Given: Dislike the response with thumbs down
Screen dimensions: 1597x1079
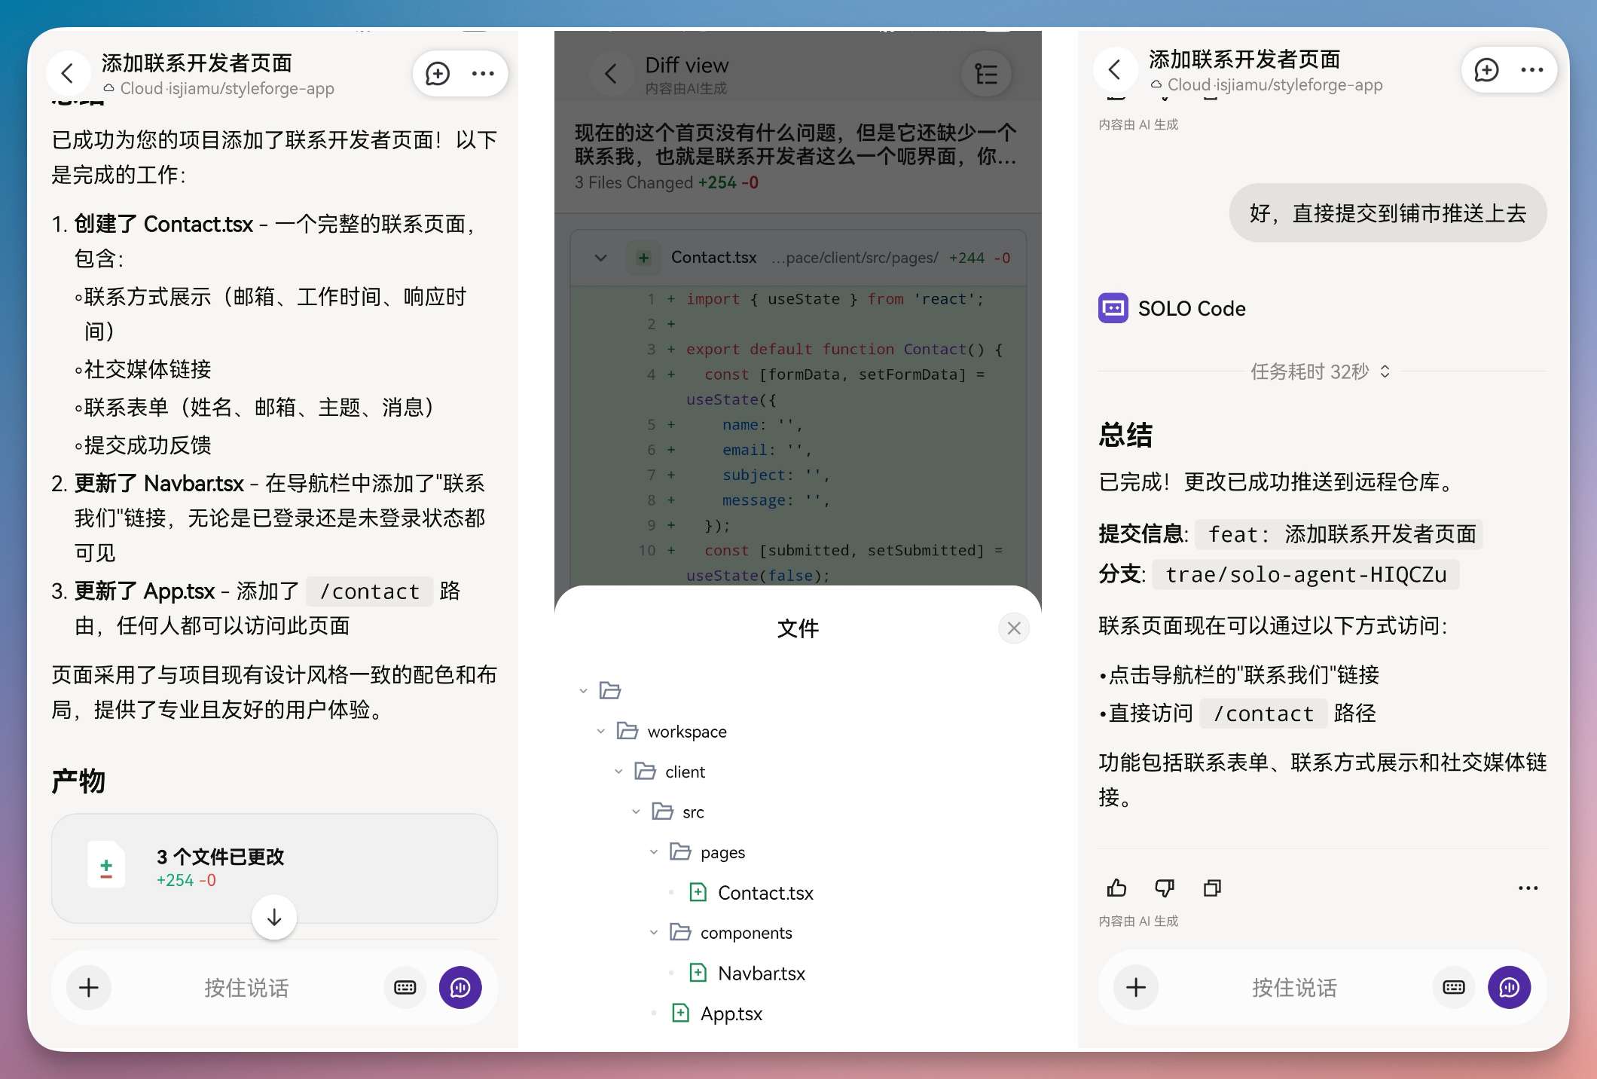Looking at the screenshot, I should 1165,888.
